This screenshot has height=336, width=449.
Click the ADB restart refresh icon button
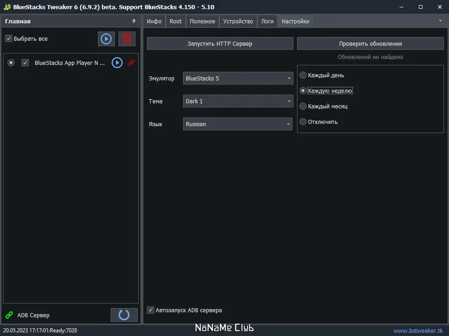pos(124,315)
